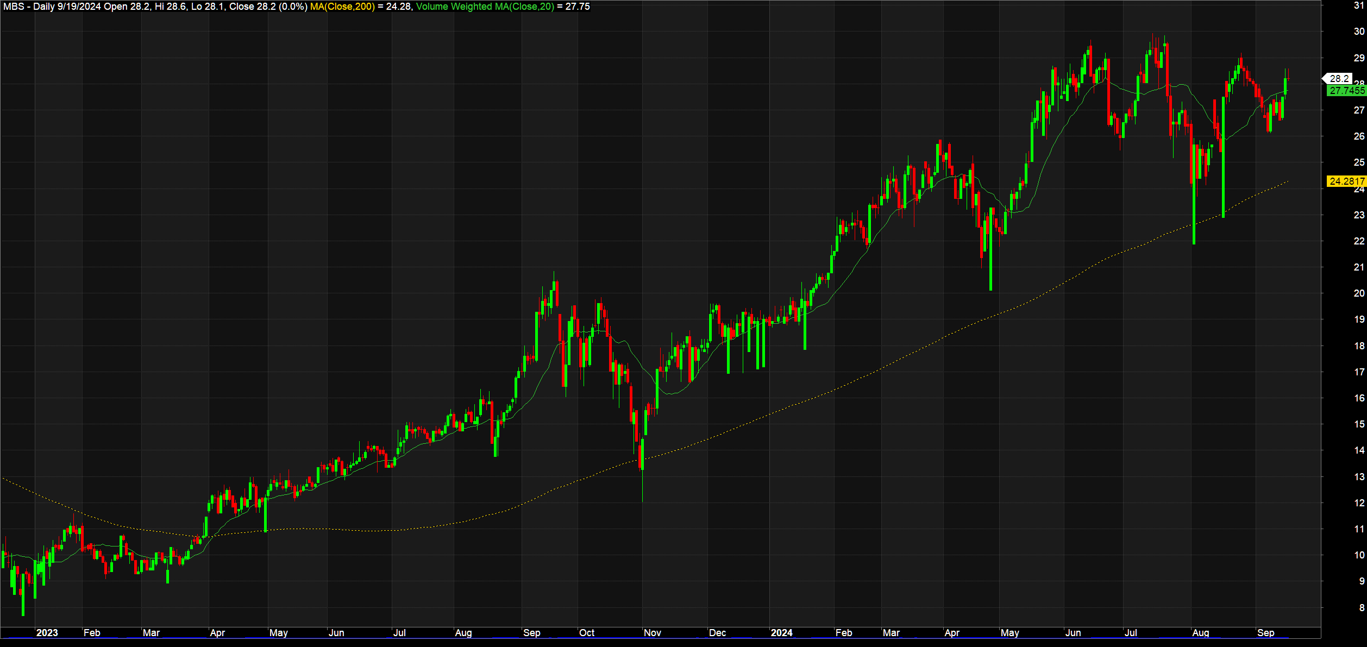The width and height of the screenshot is (1367, 647).
Task: Click the white 28.2 last price tag
Action: pyautogui.click(x=1339, y=79)
